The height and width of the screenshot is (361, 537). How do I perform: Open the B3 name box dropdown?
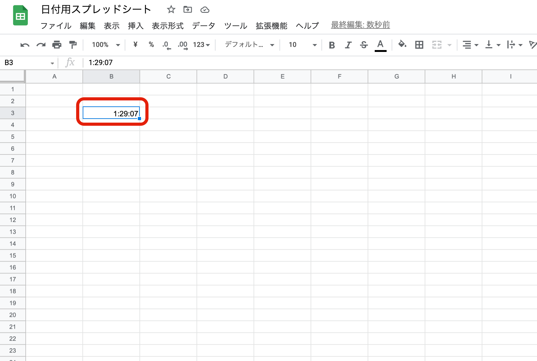pyautogui.click(x=52, y=63)
